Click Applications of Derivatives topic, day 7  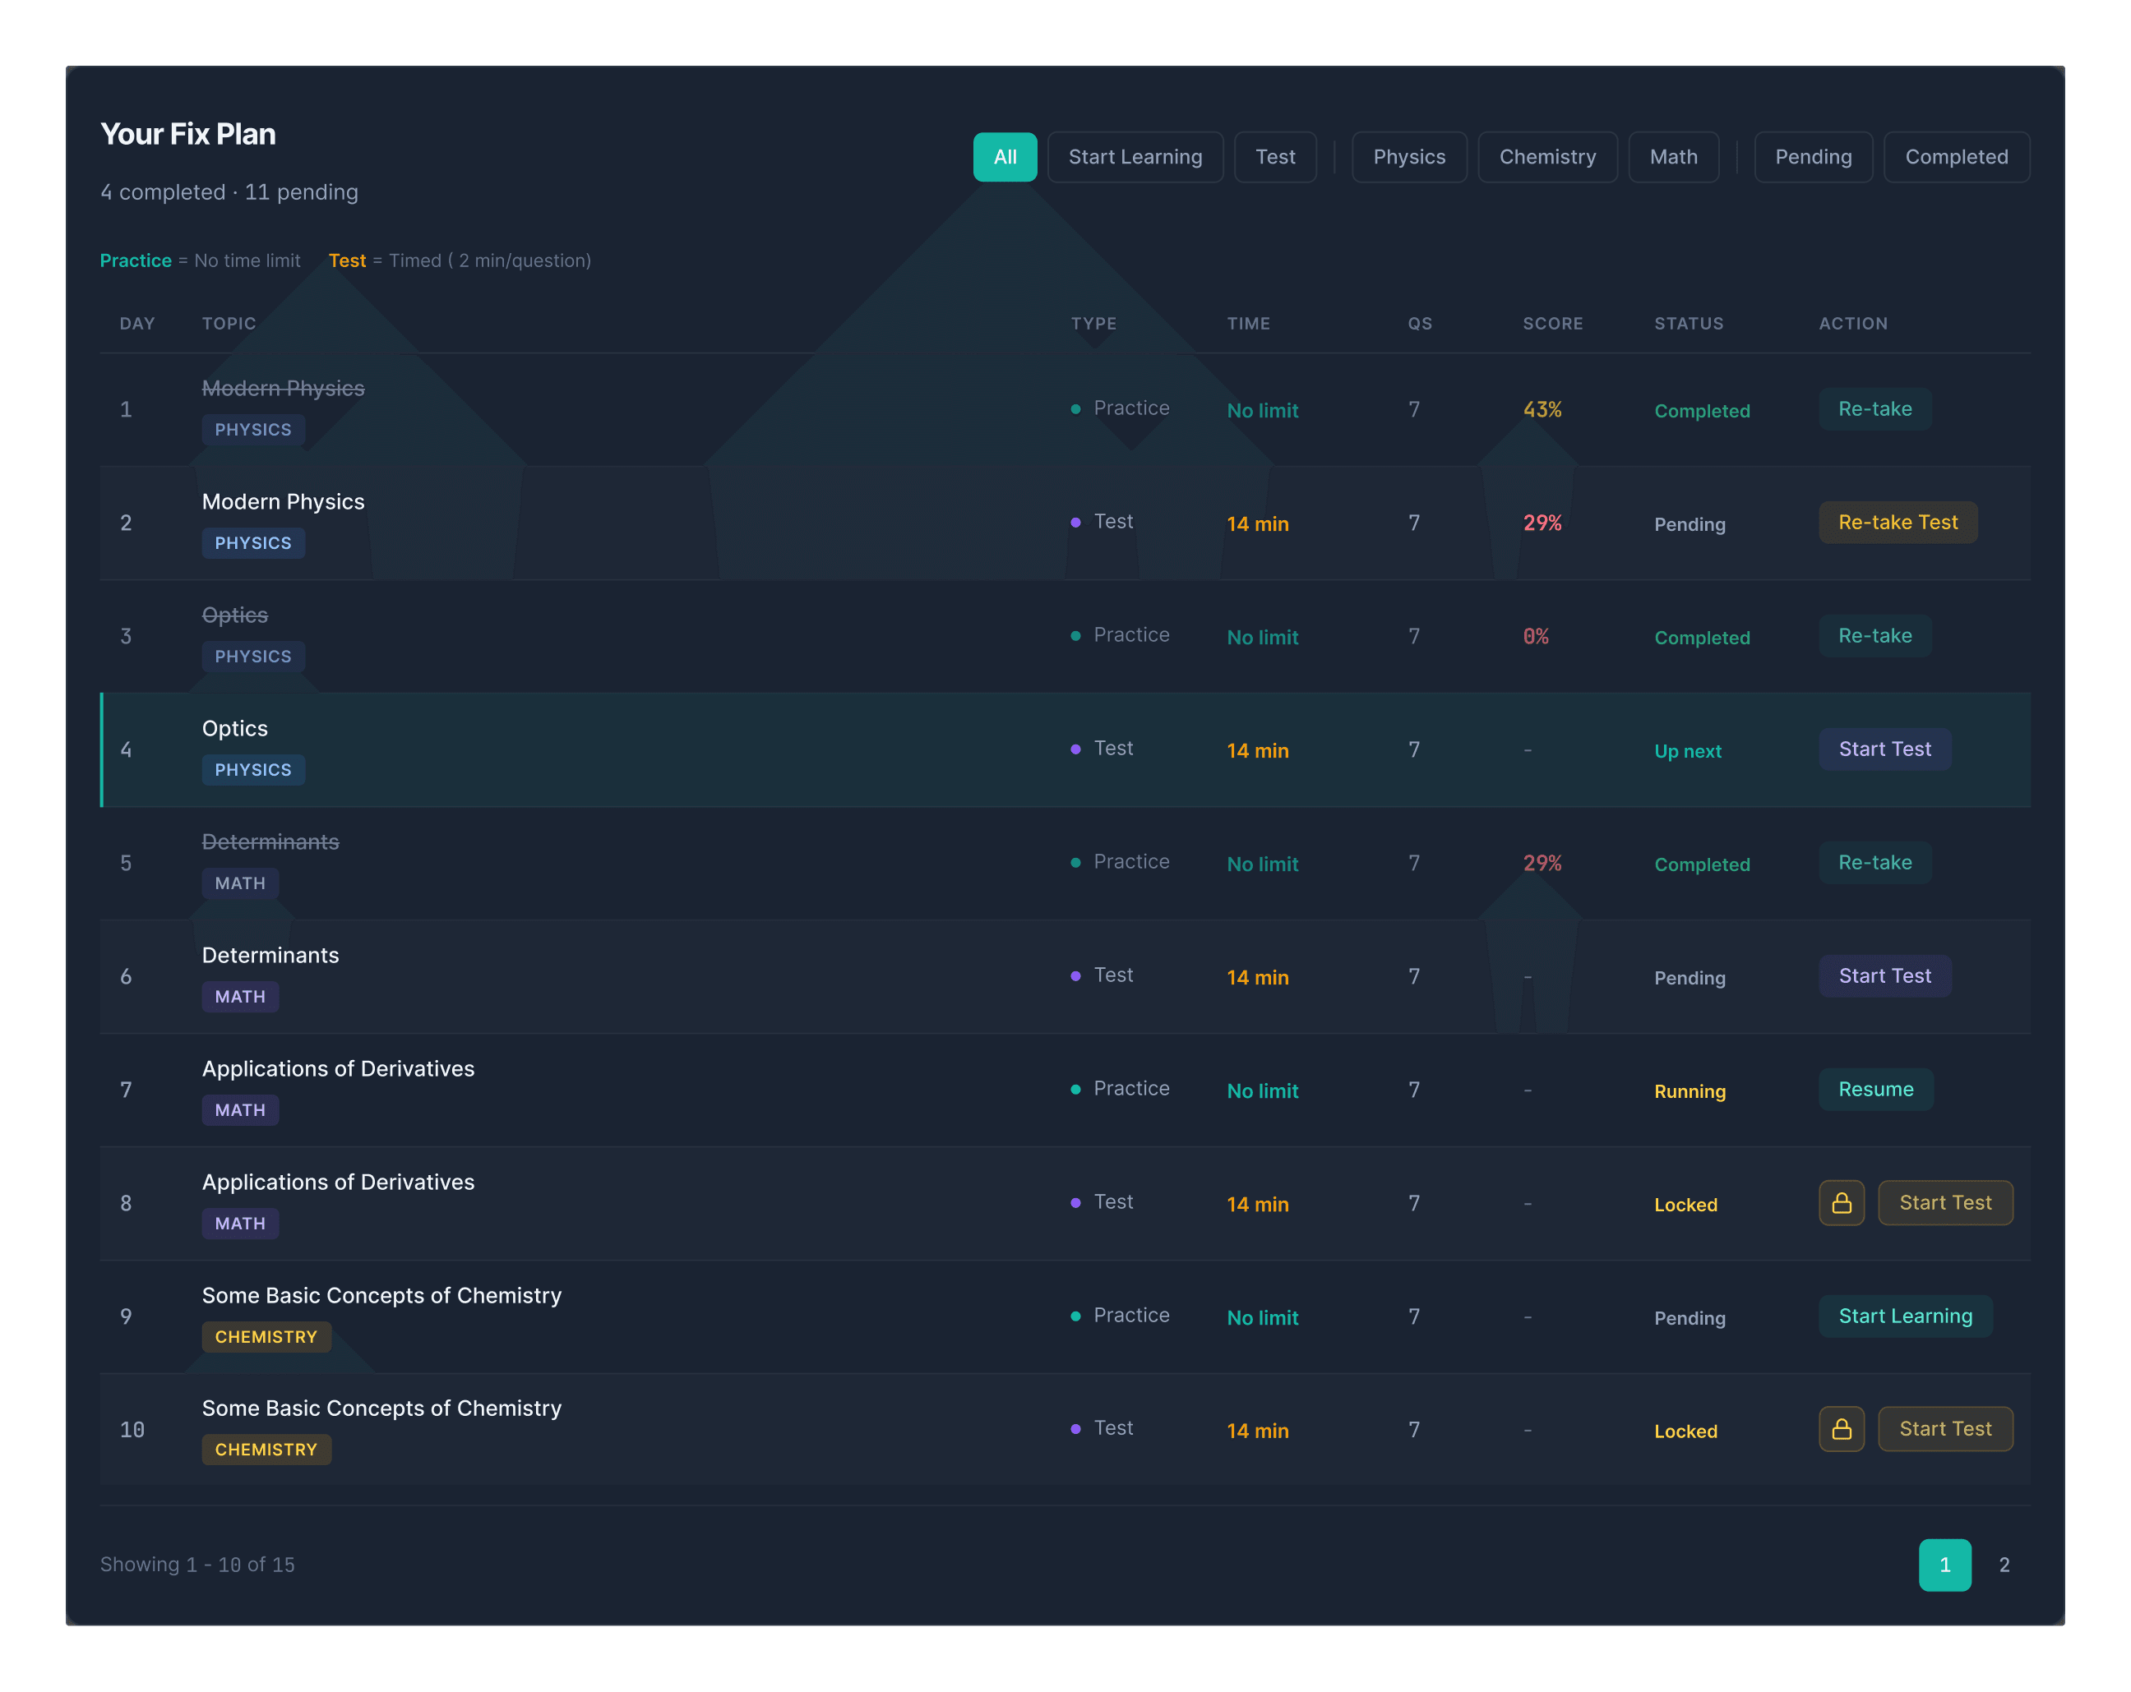tap(338, 1069)
